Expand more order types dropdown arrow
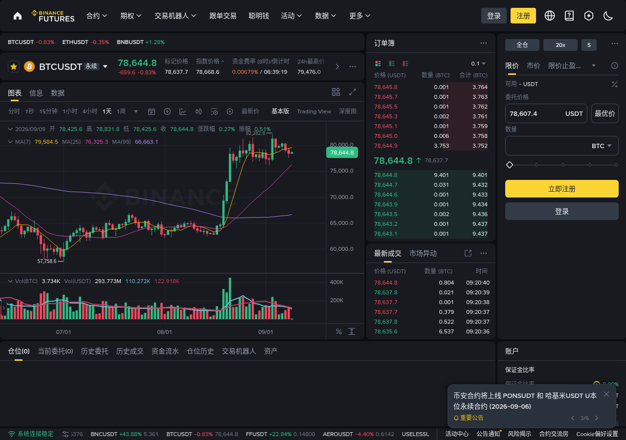The width and height of the screenshot is (626, 440). click(x=594, y=66)
